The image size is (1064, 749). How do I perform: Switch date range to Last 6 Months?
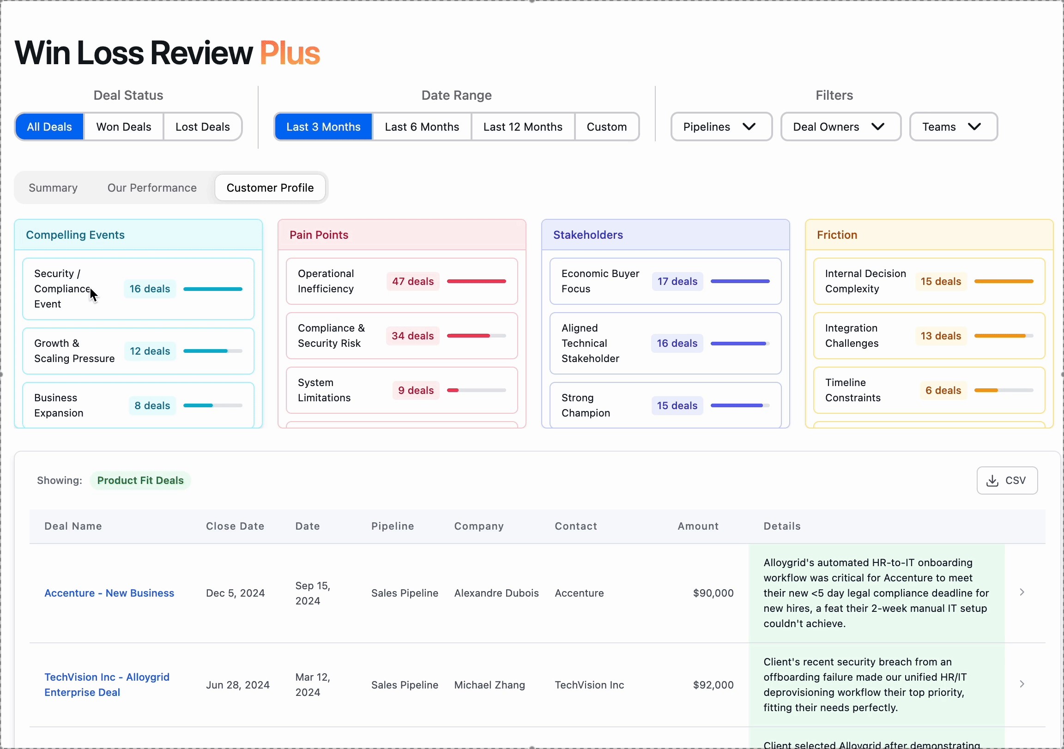[x=422, y=127]
